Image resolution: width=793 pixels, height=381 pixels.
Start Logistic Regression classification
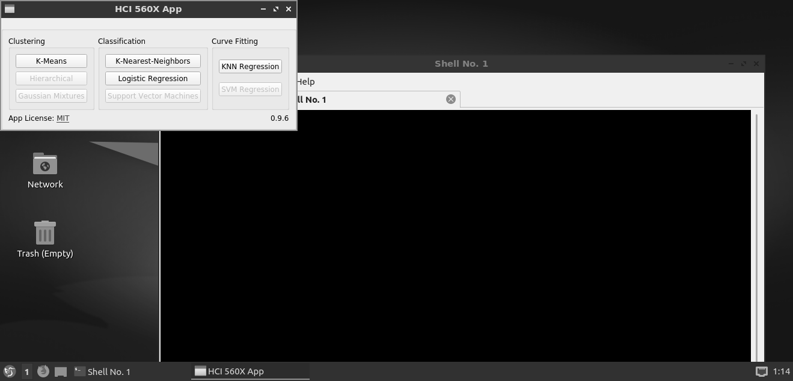(153, 78)
